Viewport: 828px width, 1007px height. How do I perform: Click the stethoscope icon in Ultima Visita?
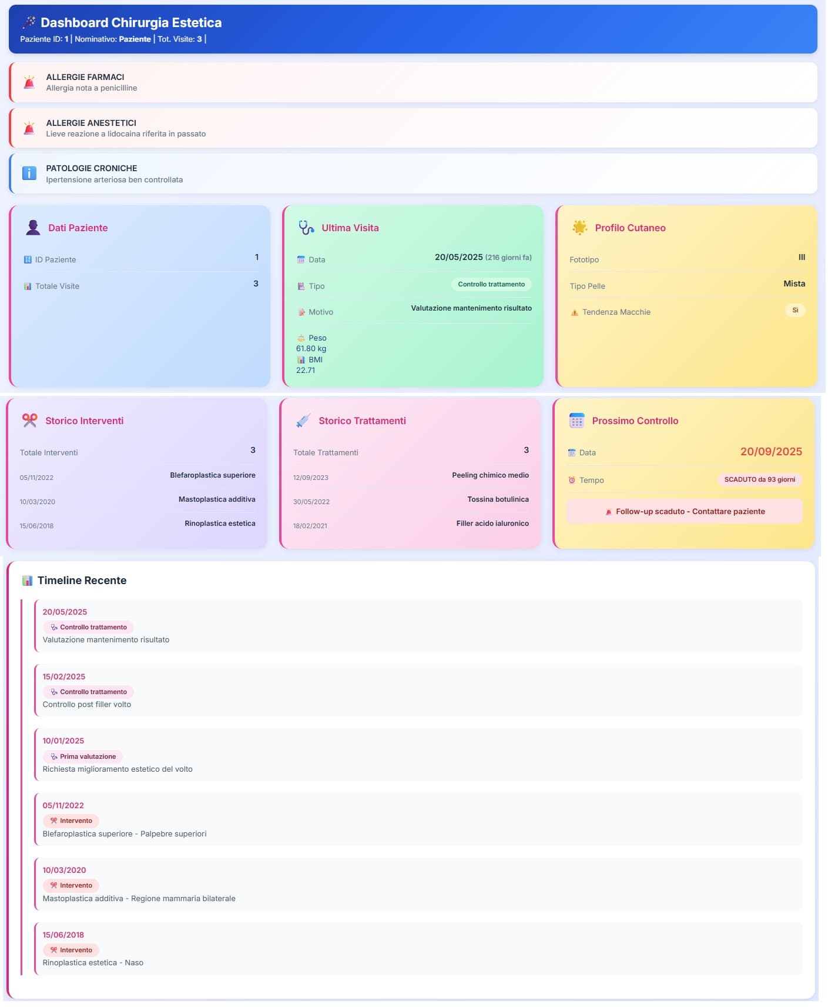coord(306,228)
